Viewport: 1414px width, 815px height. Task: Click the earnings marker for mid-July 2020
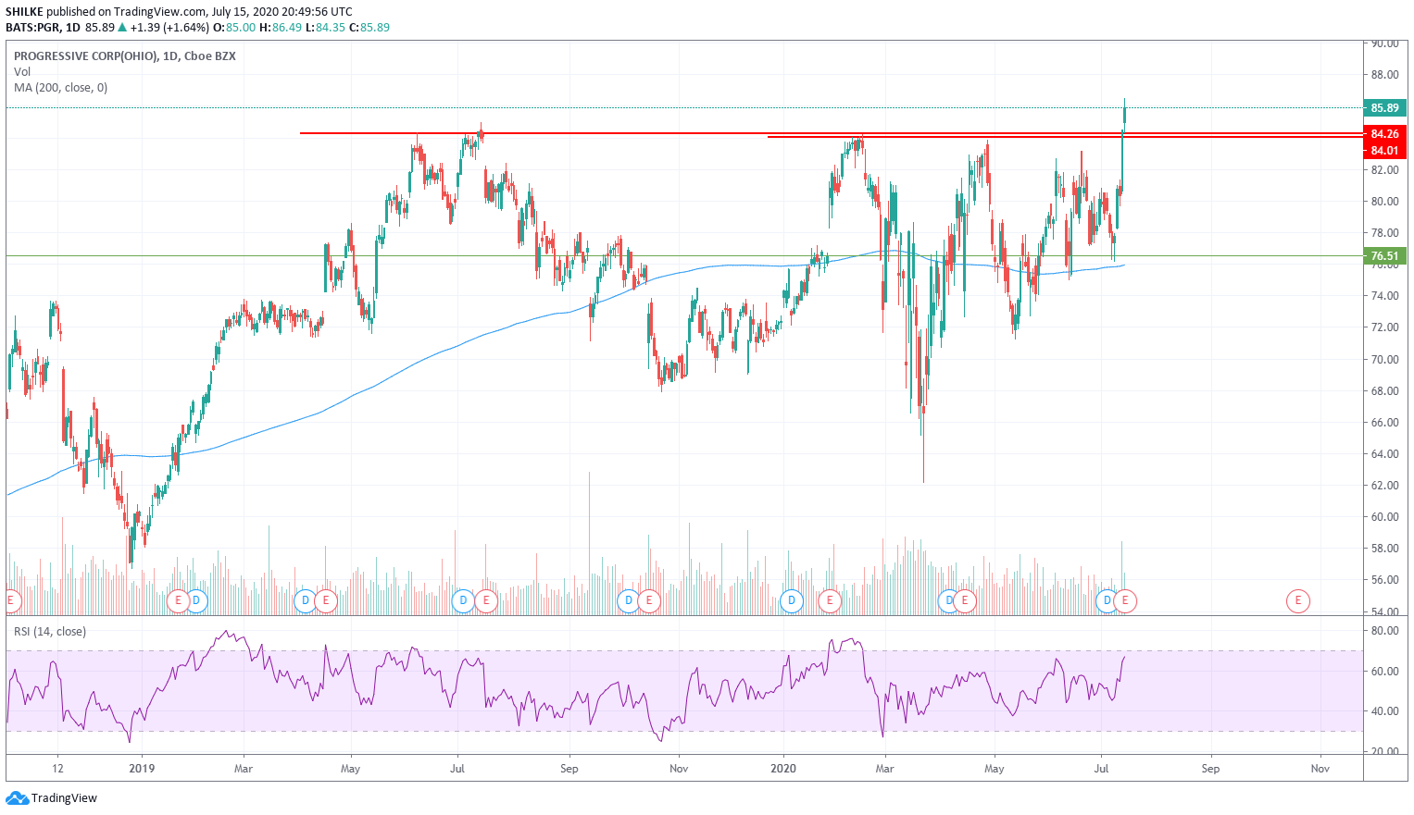pos(1125,600)
